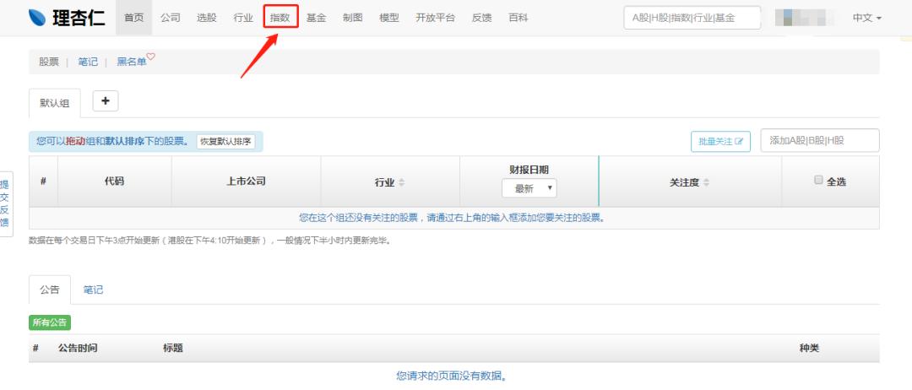Select the 股票 sub-navigation link
The height and width of the screenshot is (390, 912).
click(x=49, y=62)
